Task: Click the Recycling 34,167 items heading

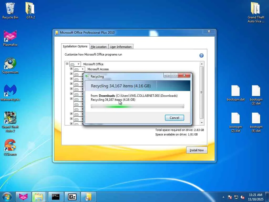Action: (x=121, y=86)
